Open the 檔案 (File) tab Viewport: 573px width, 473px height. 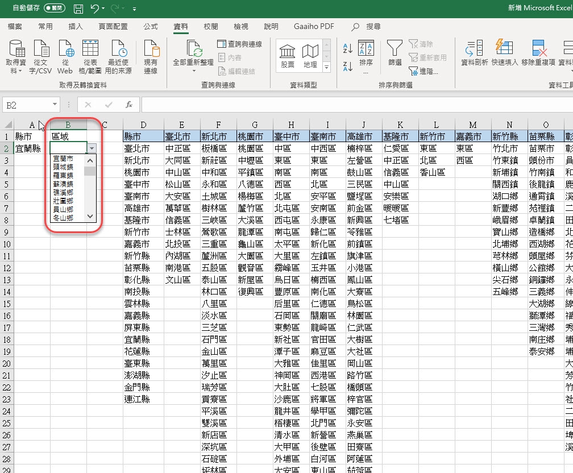click(15, 27)
